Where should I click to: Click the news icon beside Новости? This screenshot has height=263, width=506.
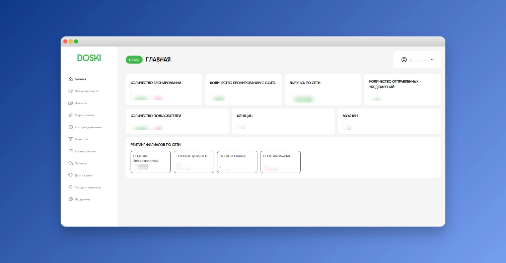(x=70, y=103)
